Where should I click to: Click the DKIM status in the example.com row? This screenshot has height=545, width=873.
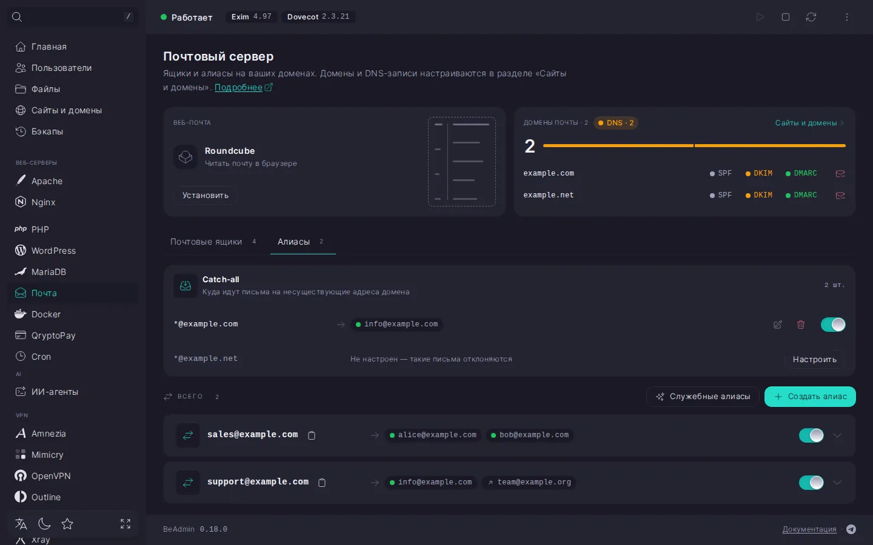point(759,174)
